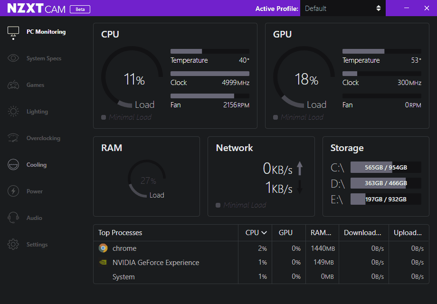Toggle CPU Minimal Load indicator
This screenshot has height=304, width=437.
pos(104,117)
